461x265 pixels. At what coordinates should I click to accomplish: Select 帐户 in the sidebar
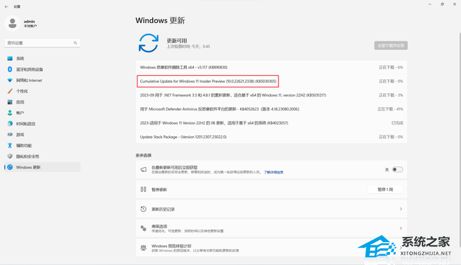click(x=42, y=113)
